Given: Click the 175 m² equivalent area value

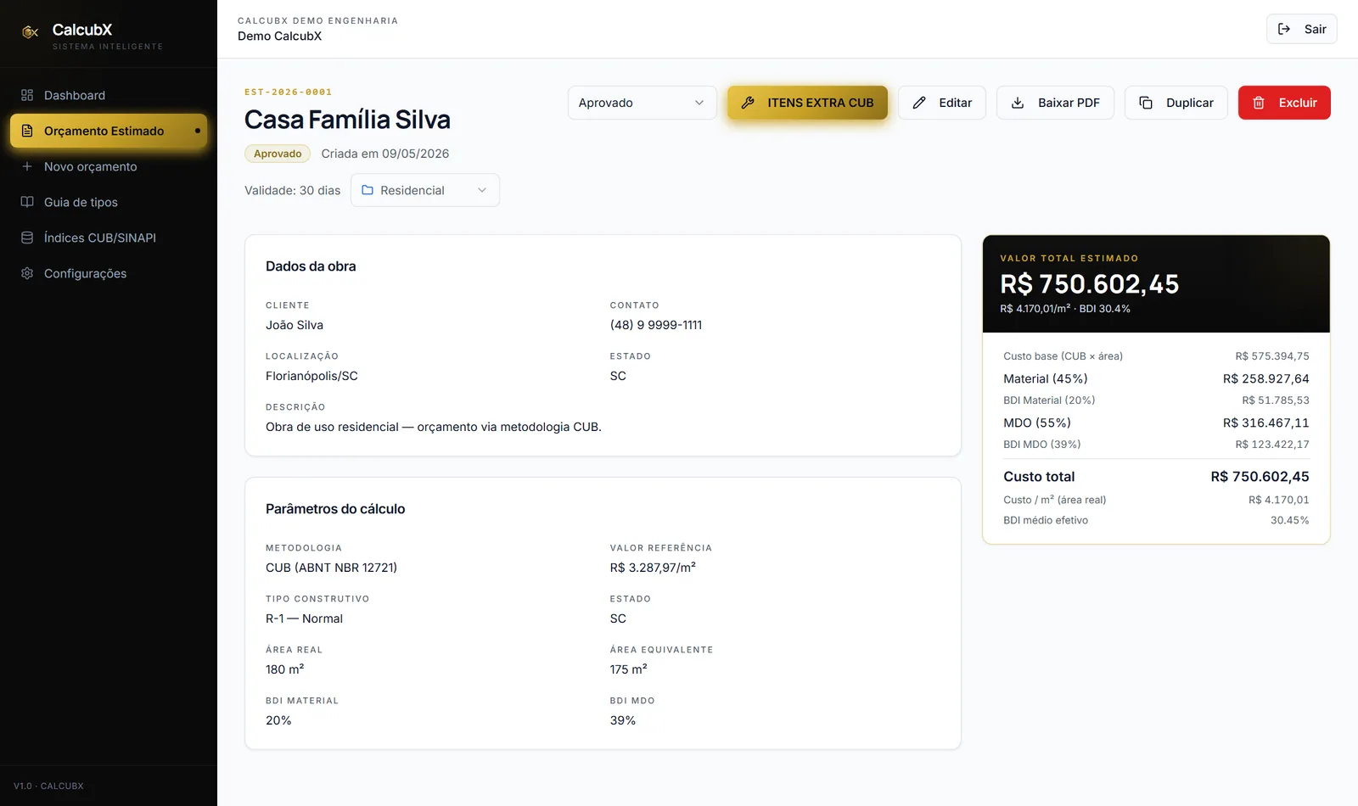Looking at the screenshot, I should (628, 669).
